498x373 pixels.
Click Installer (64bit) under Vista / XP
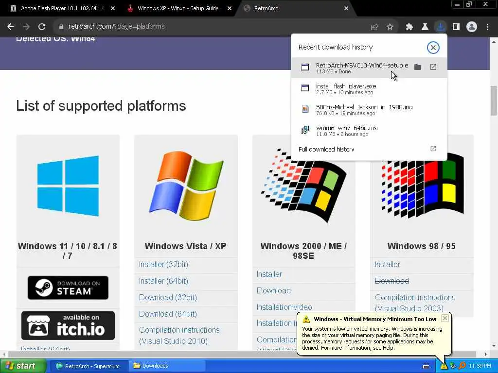tap(163, 281)
